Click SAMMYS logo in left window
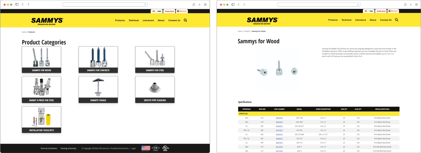This screenshot has width=421, height=153. coord(47,21)
